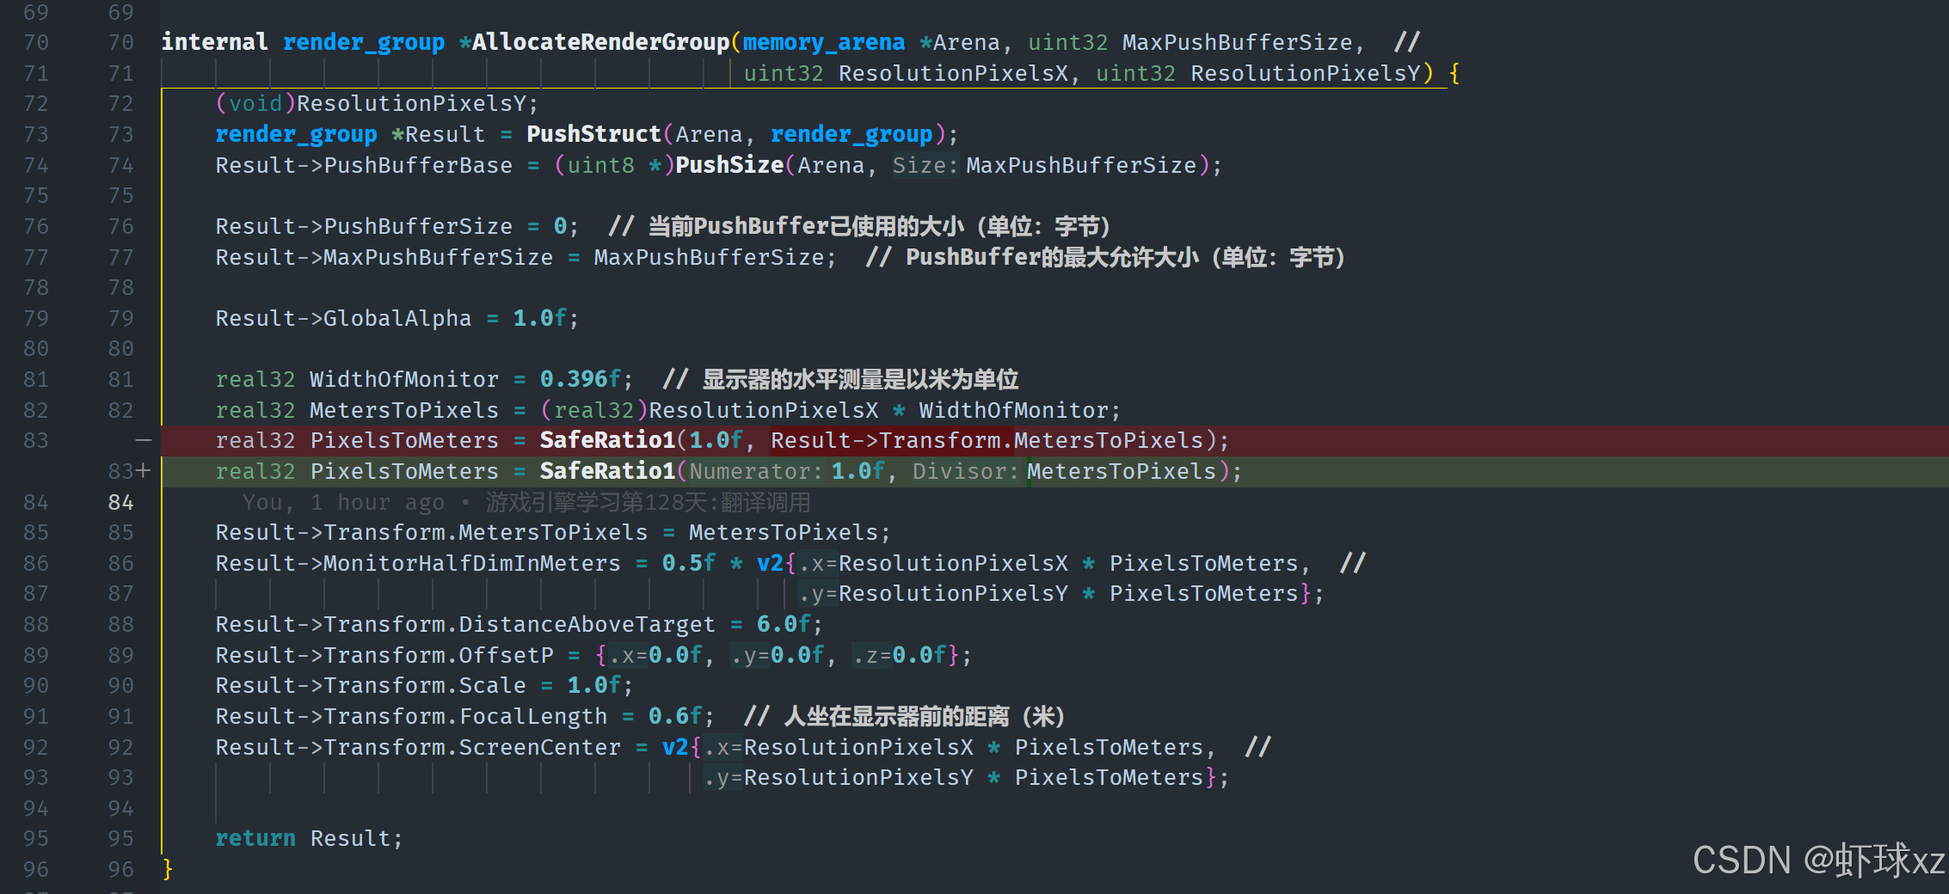Click the minus deletion marker in the gutter
Viewport: 1949px width, 894px height.
point(143,440)
